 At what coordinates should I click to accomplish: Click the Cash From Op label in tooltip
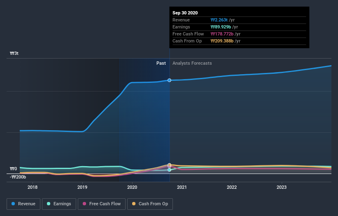[187, 41]
